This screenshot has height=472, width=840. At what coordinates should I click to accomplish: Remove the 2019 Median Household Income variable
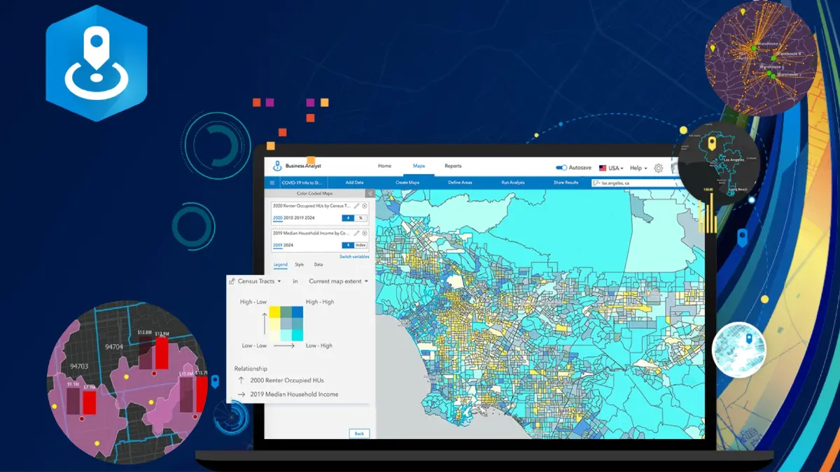(365, 233)
